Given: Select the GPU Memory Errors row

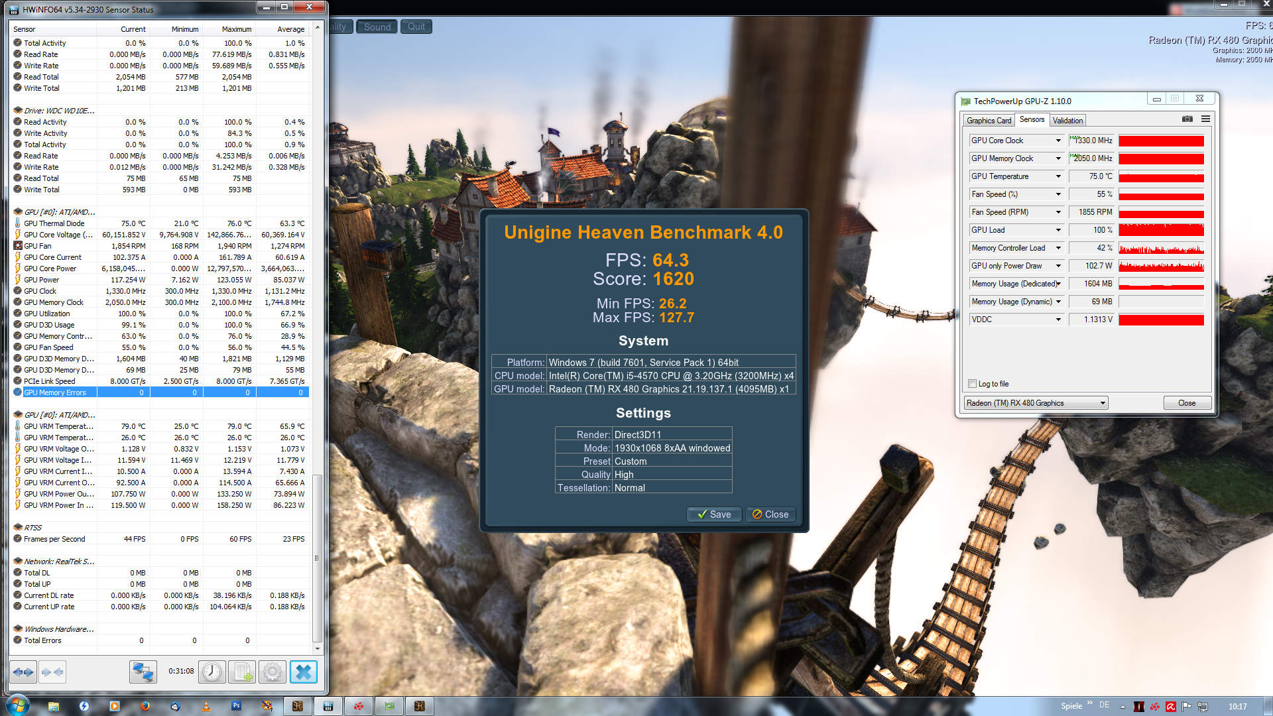Looking at the screenshot, I should [x=55, y=392].
